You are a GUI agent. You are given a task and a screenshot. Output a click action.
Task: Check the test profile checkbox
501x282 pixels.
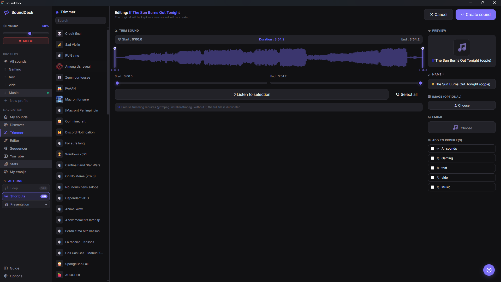coord(432,168)
